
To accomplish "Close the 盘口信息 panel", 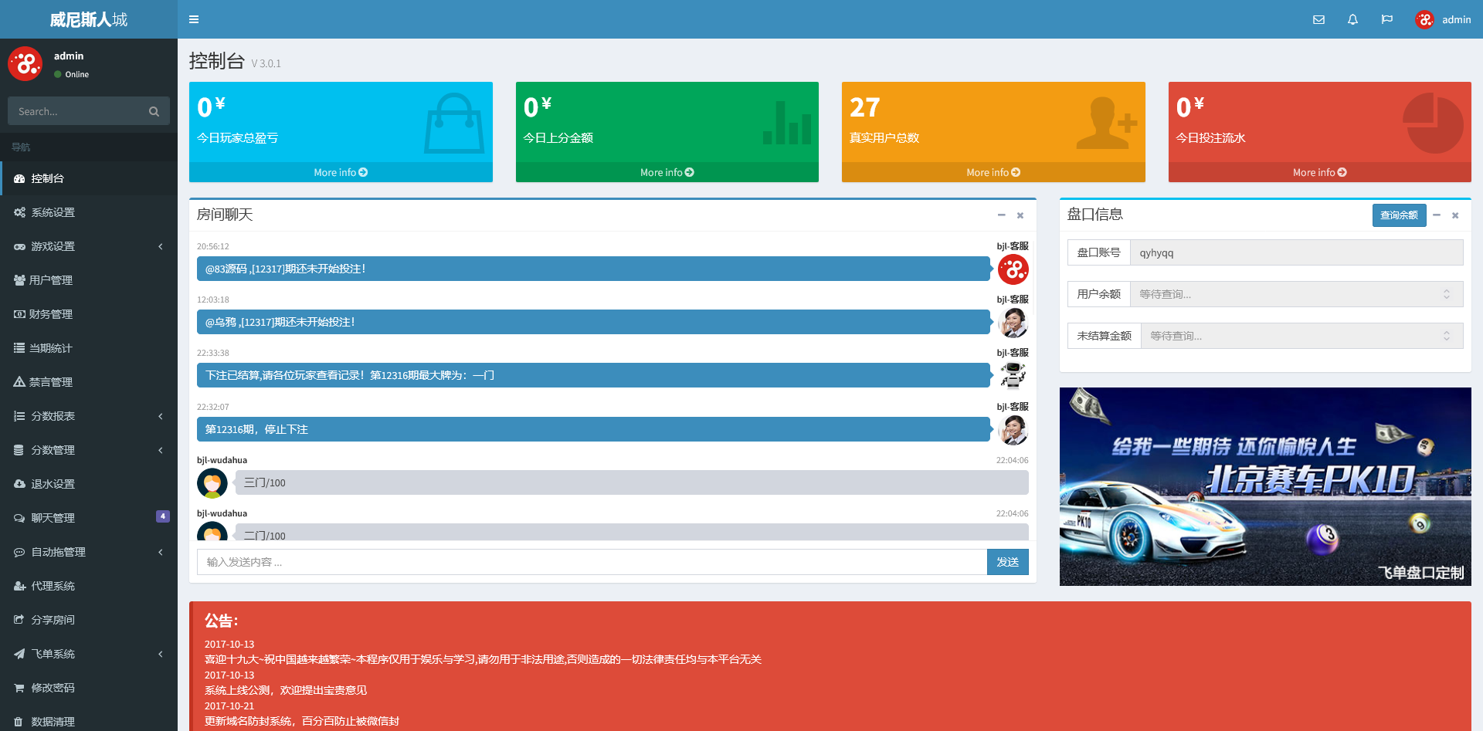I will [1455, 215].
